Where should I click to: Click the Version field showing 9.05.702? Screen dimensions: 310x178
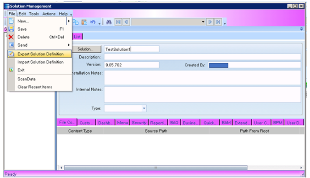(132, 65)
